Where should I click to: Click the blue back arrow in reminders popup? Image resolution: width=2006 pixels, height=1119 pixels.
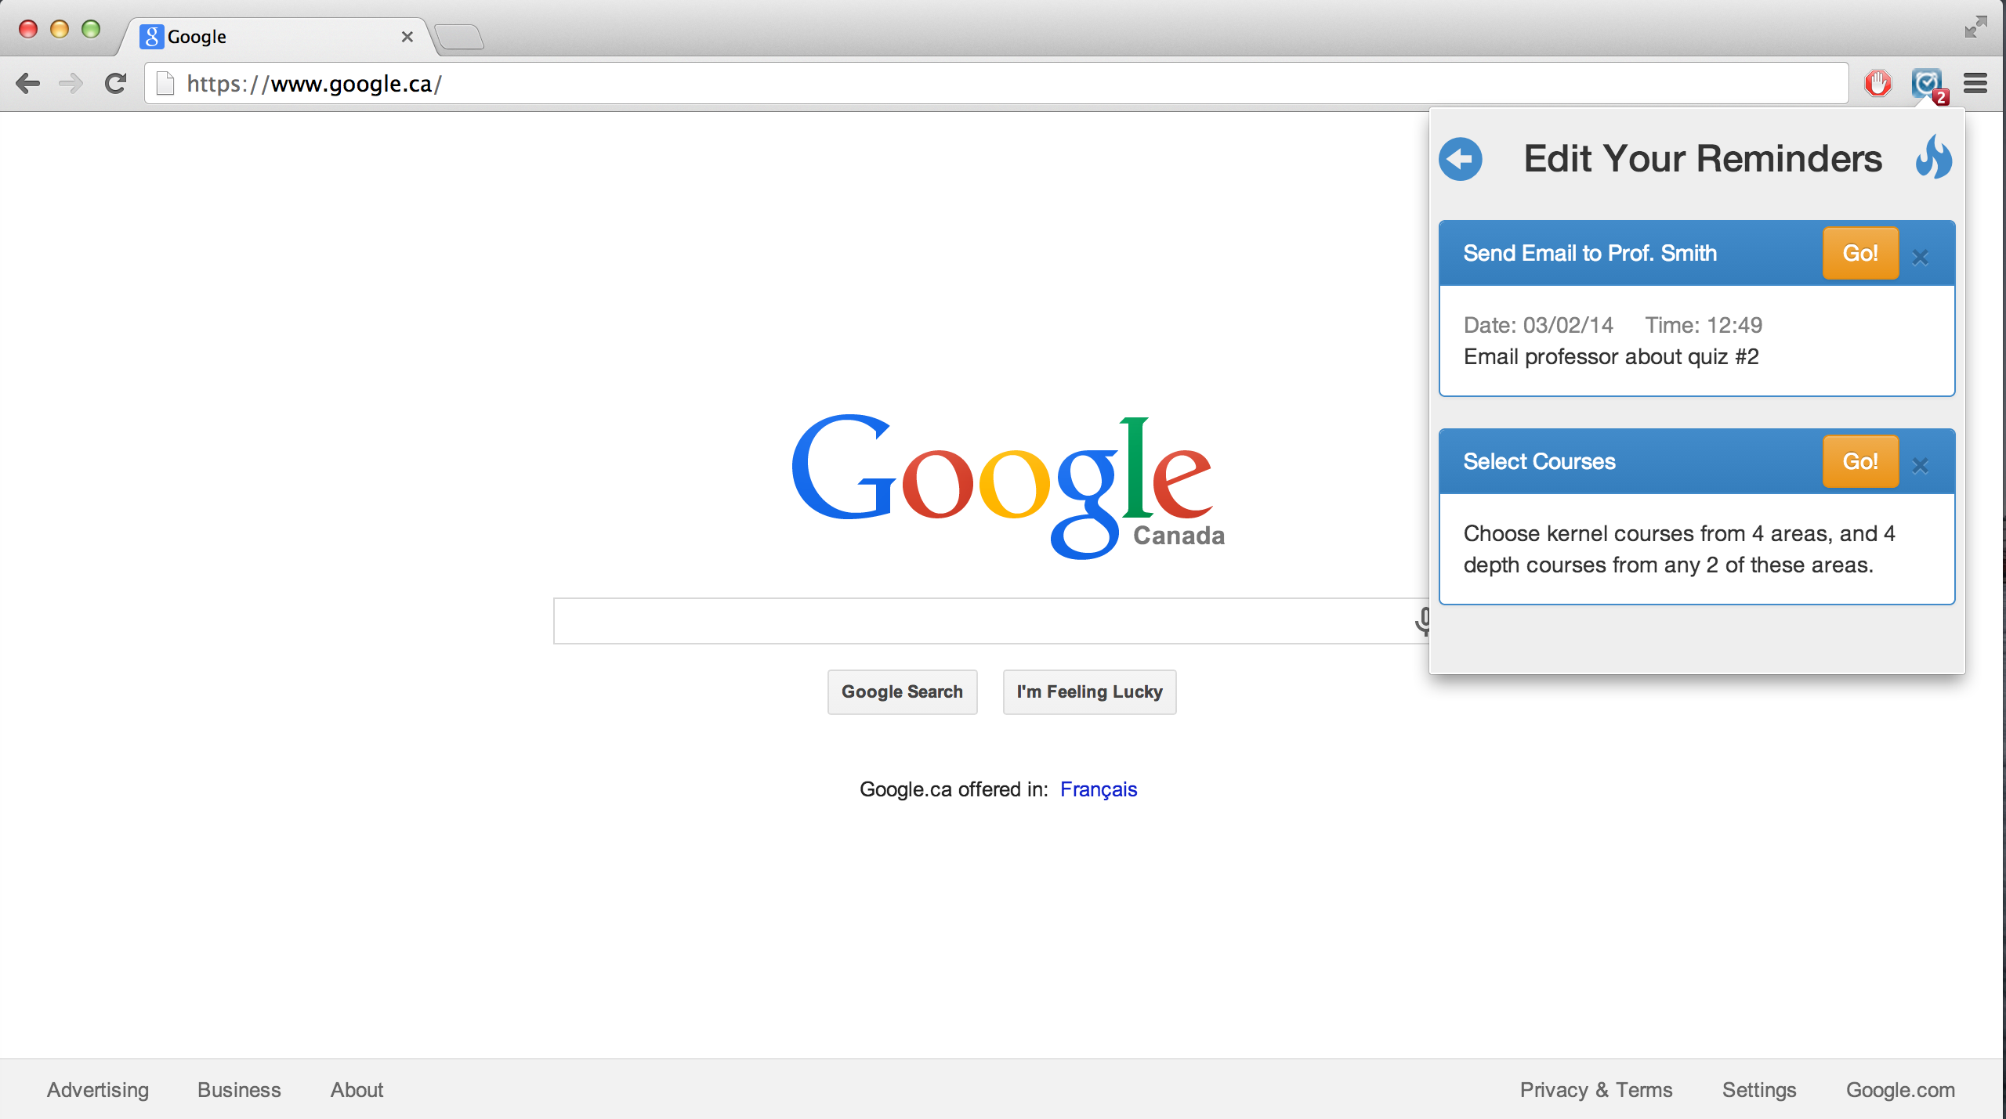point(1460,159)
